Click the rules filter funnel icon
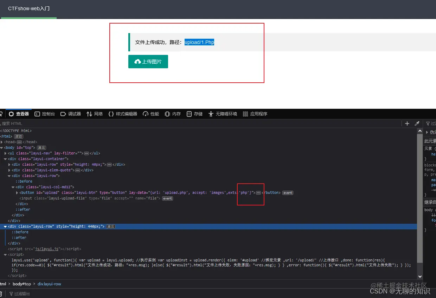Viewport: 436px width, 298px height. [428, 123]
